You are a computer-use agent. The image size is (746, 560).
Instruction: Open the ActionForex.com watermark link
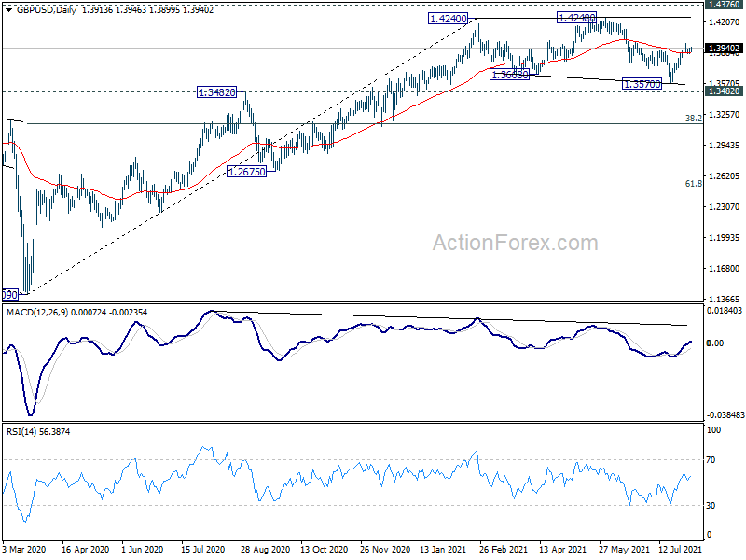pyautogui.click(x=515, y=244)
